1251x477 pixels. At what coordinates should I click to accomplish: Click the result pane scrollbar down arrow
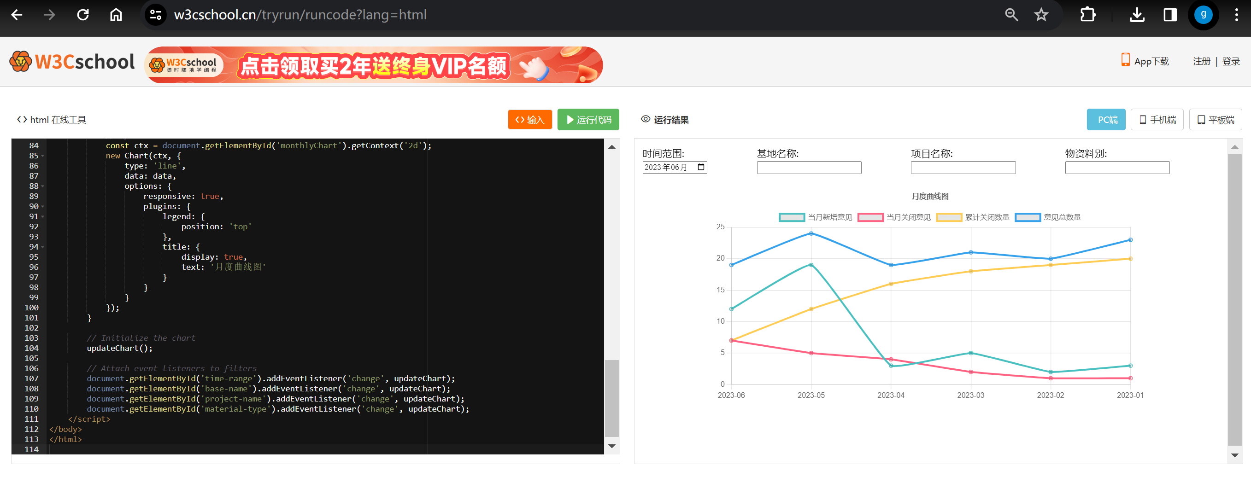coord(1234,455)
